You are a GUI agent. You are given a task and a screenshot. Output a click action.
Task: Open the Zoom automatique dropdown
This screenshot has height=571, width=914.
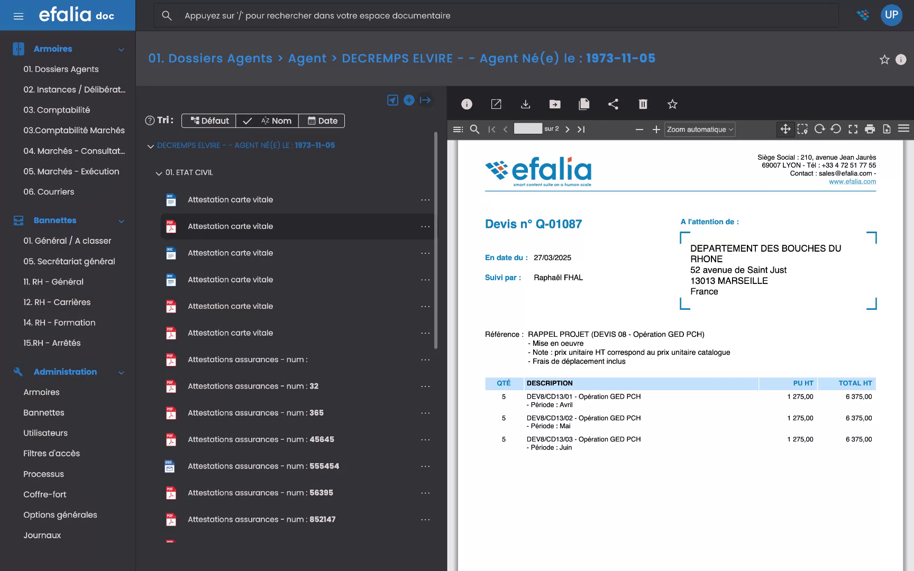pyautogui.click(x=700, y=129)
